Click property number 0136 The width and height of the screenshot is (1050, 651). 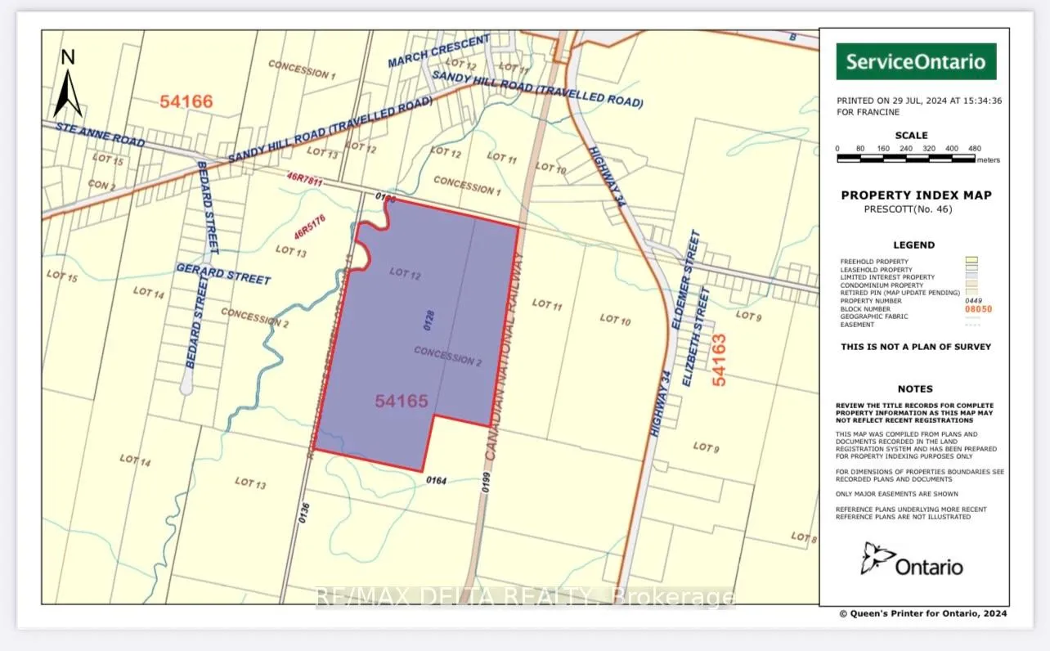click(303, 511)
